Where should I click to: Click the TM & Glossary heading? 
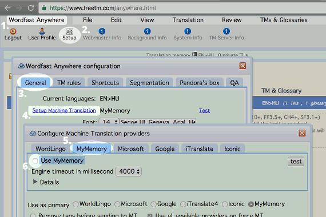(281, 91)
